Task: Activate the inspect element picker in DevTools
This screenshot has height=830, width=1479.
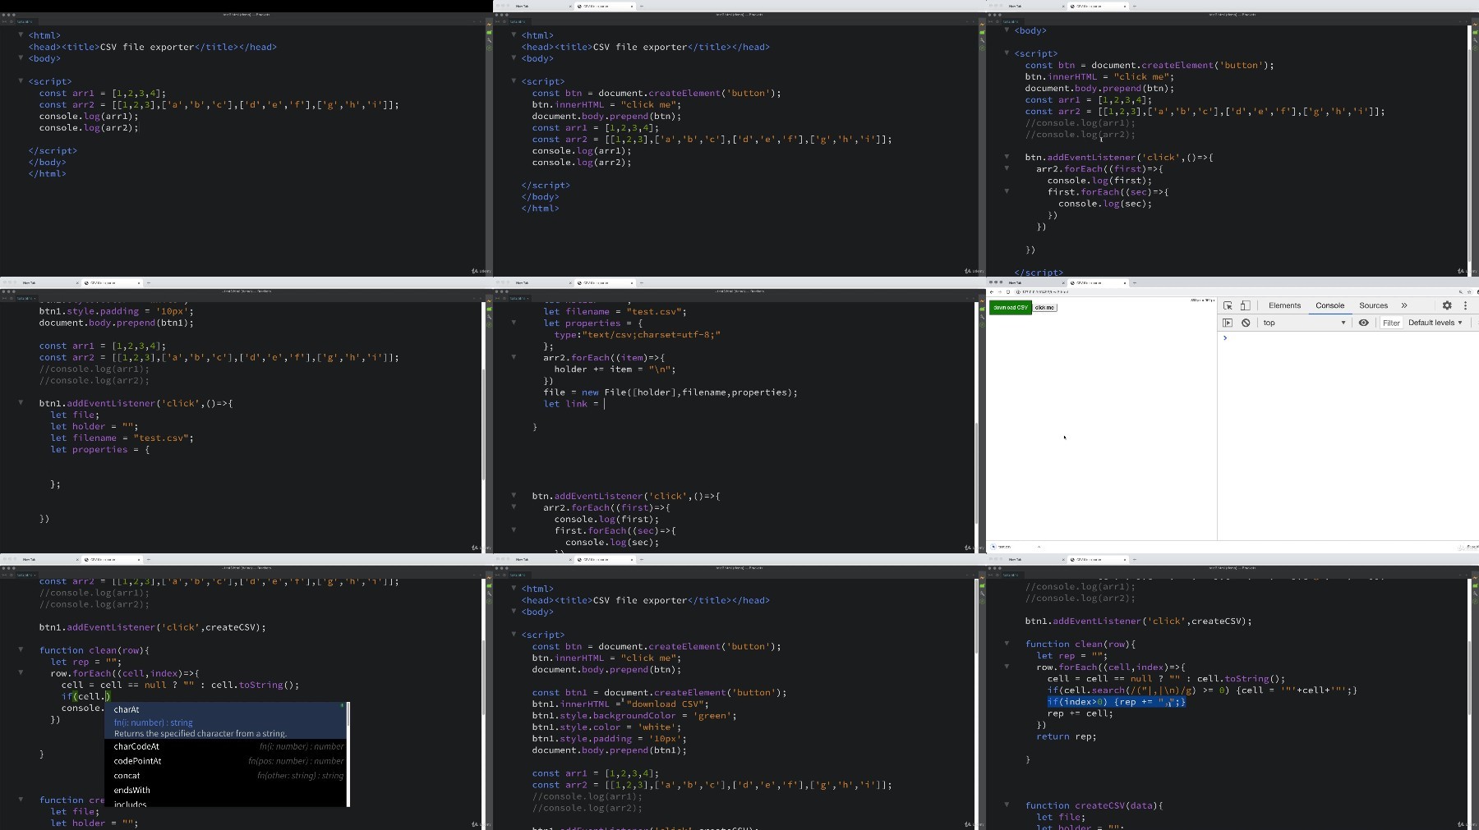Action: (x=1228, y=305)
